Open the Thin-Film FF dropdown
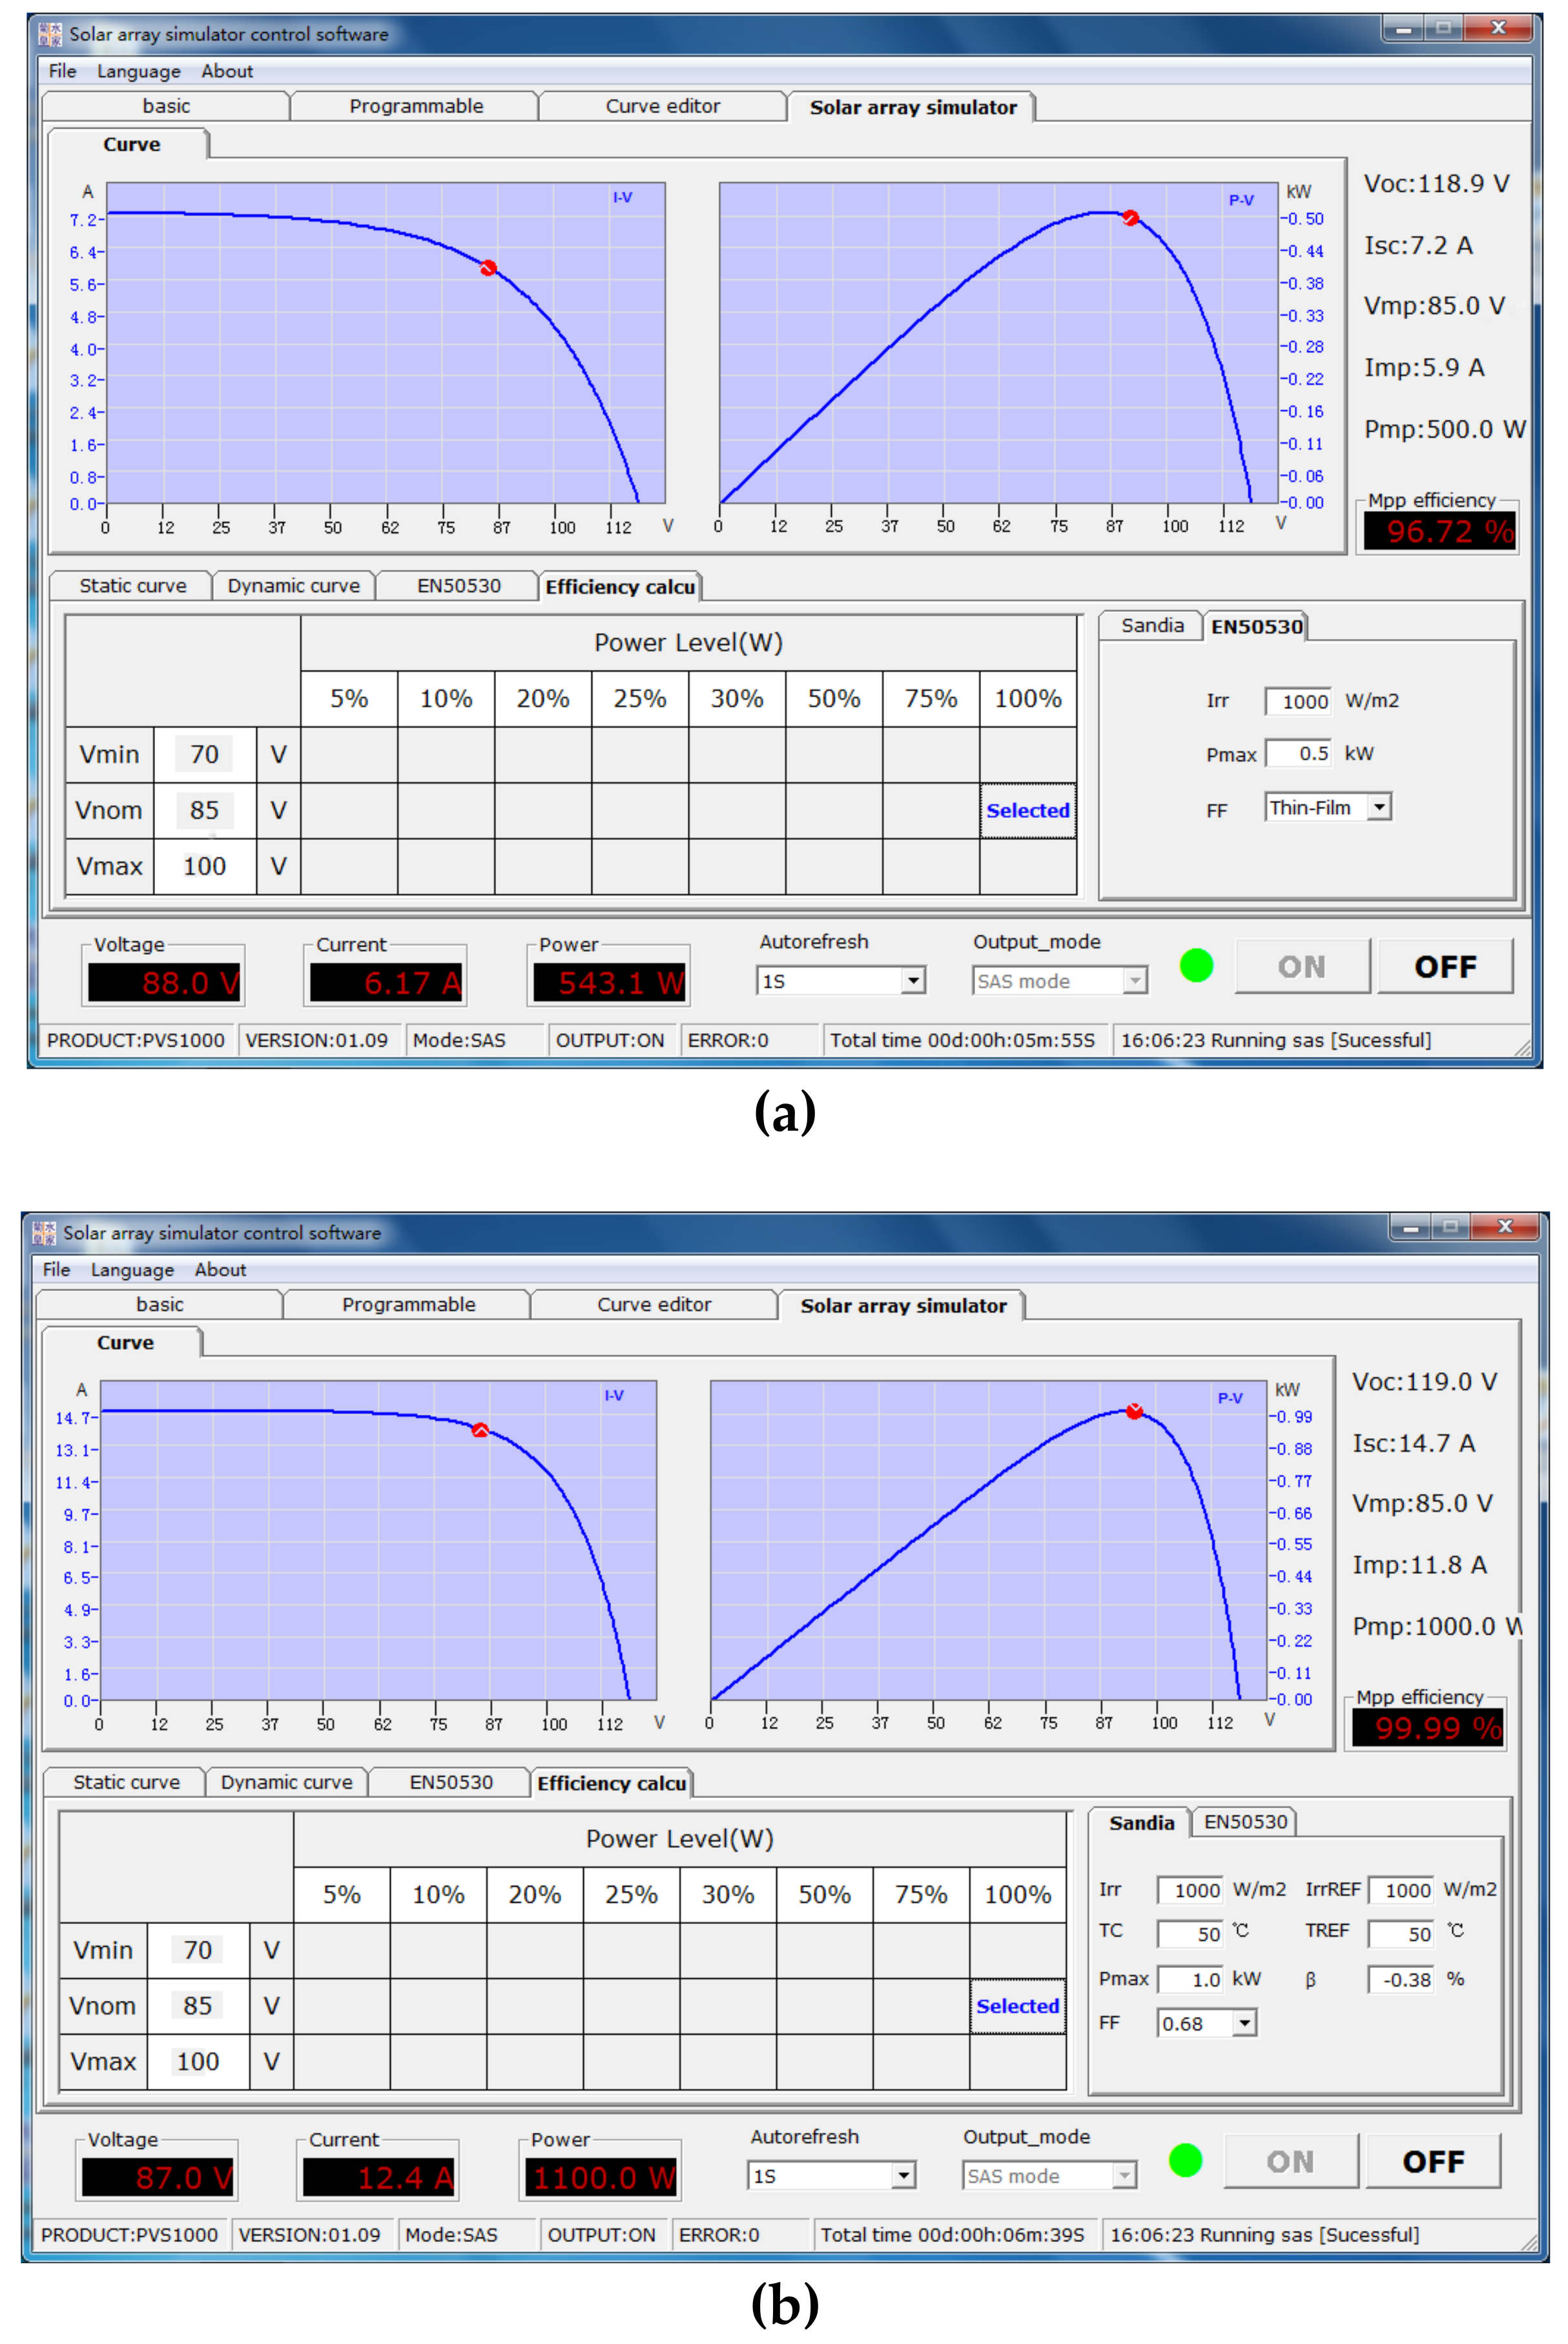 1379,808
